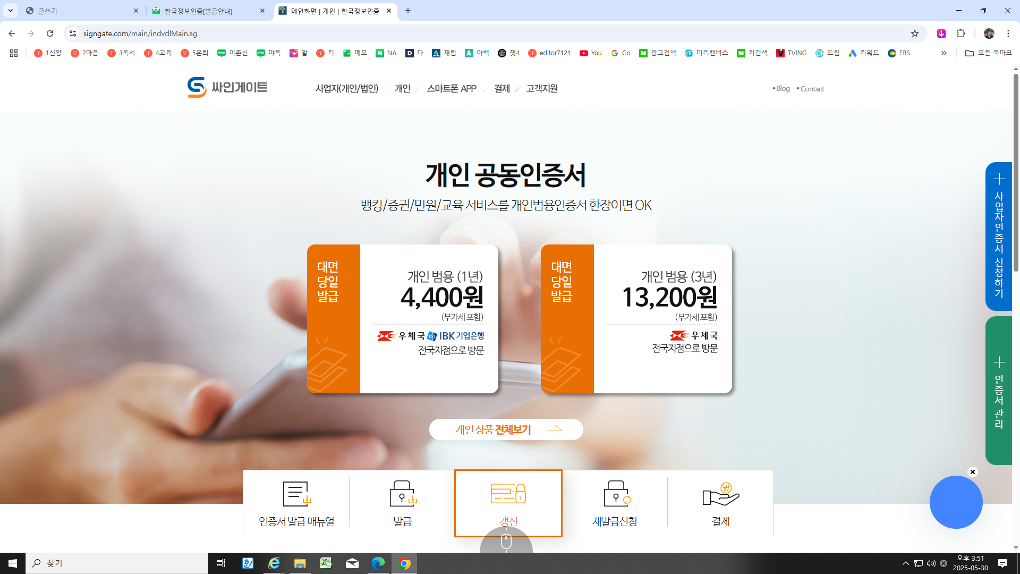Expand the hidden bookmarks with the chevron
Viewport: 1020px width, 574px height.
[944, 53]
